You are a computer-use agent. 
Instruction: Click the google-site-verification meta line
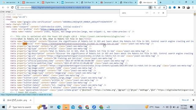[63, 22]
